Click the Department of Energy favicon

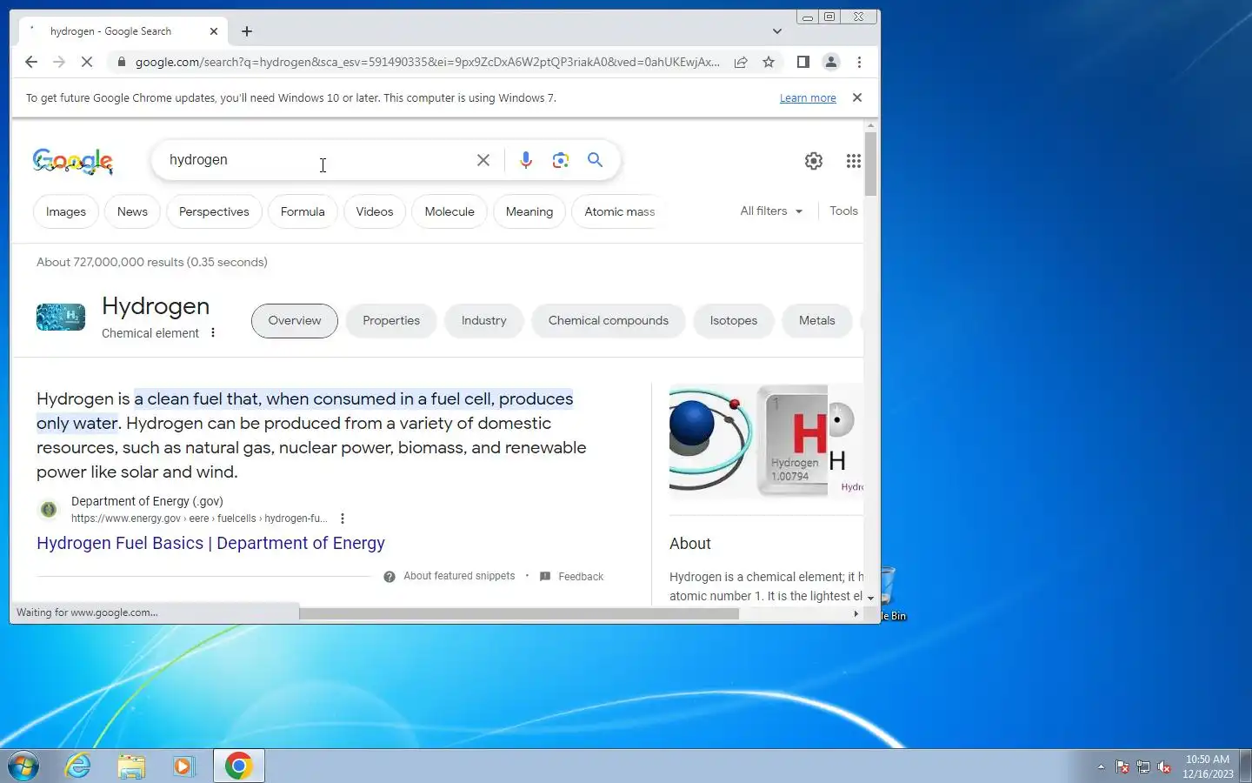coord(49,509)
